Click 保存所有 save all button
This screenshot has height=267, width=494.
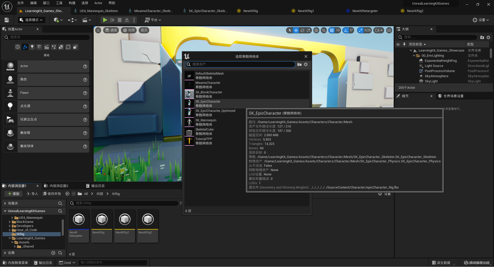click(x=52, y=194)
